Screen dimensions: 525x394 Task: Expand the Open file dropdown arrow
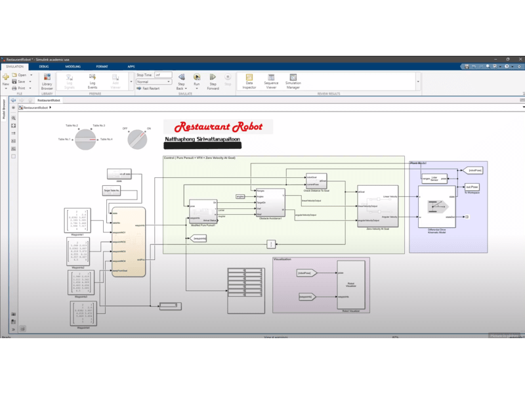coord(31,75)
